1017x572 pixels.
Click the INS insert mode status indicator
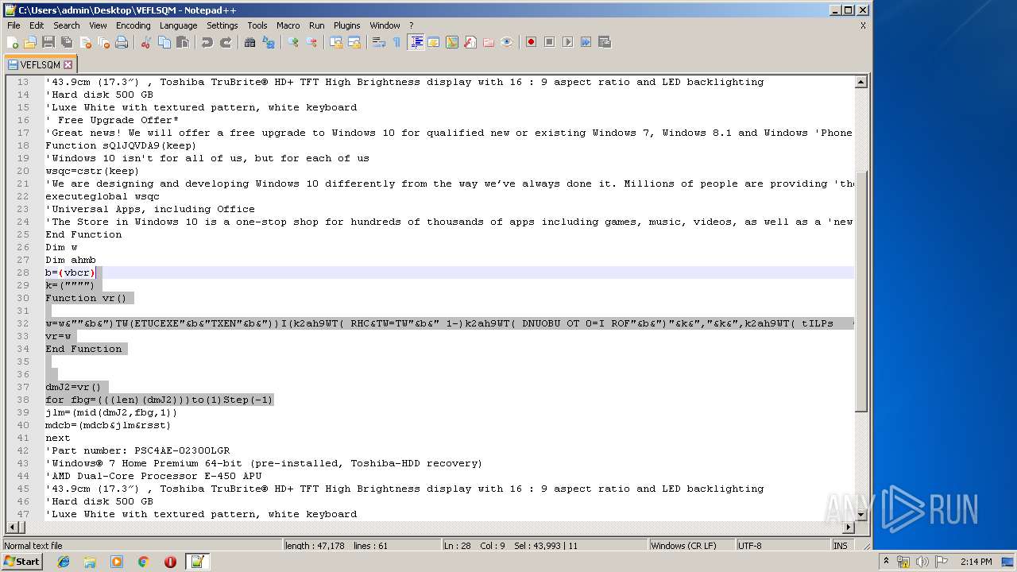coord(841,546)
